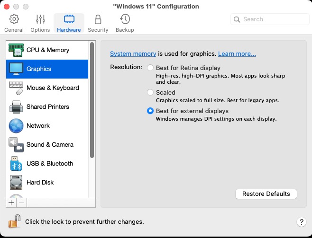Image resolution: width=312 pixels, height=238 pixels.
Task: Select USB & Bluetooth text in list
Action: click(x=50, y=164)
